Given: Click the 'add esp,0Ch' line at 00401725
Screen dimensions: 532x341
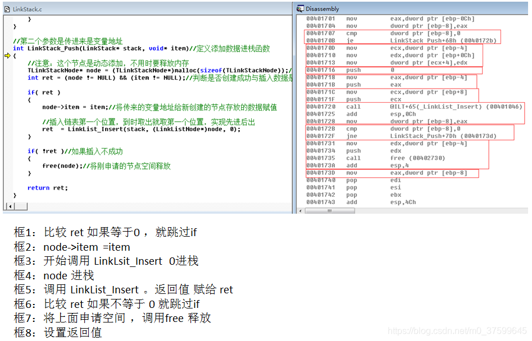Looking at the screenshot, I should [x=361, y=114].
